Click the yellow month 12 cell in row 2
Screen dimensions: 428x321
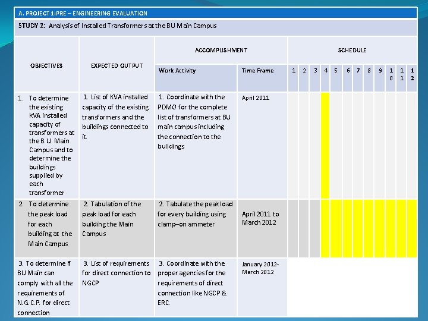[412, 228]
